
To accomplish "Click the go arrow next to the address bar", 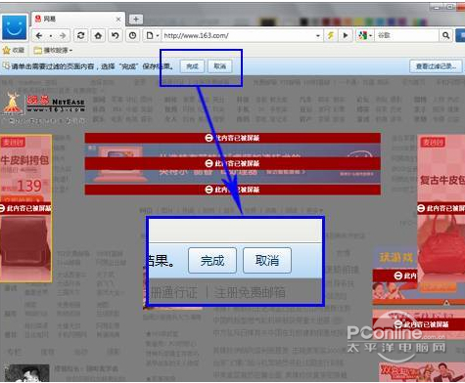I will 346,35.
